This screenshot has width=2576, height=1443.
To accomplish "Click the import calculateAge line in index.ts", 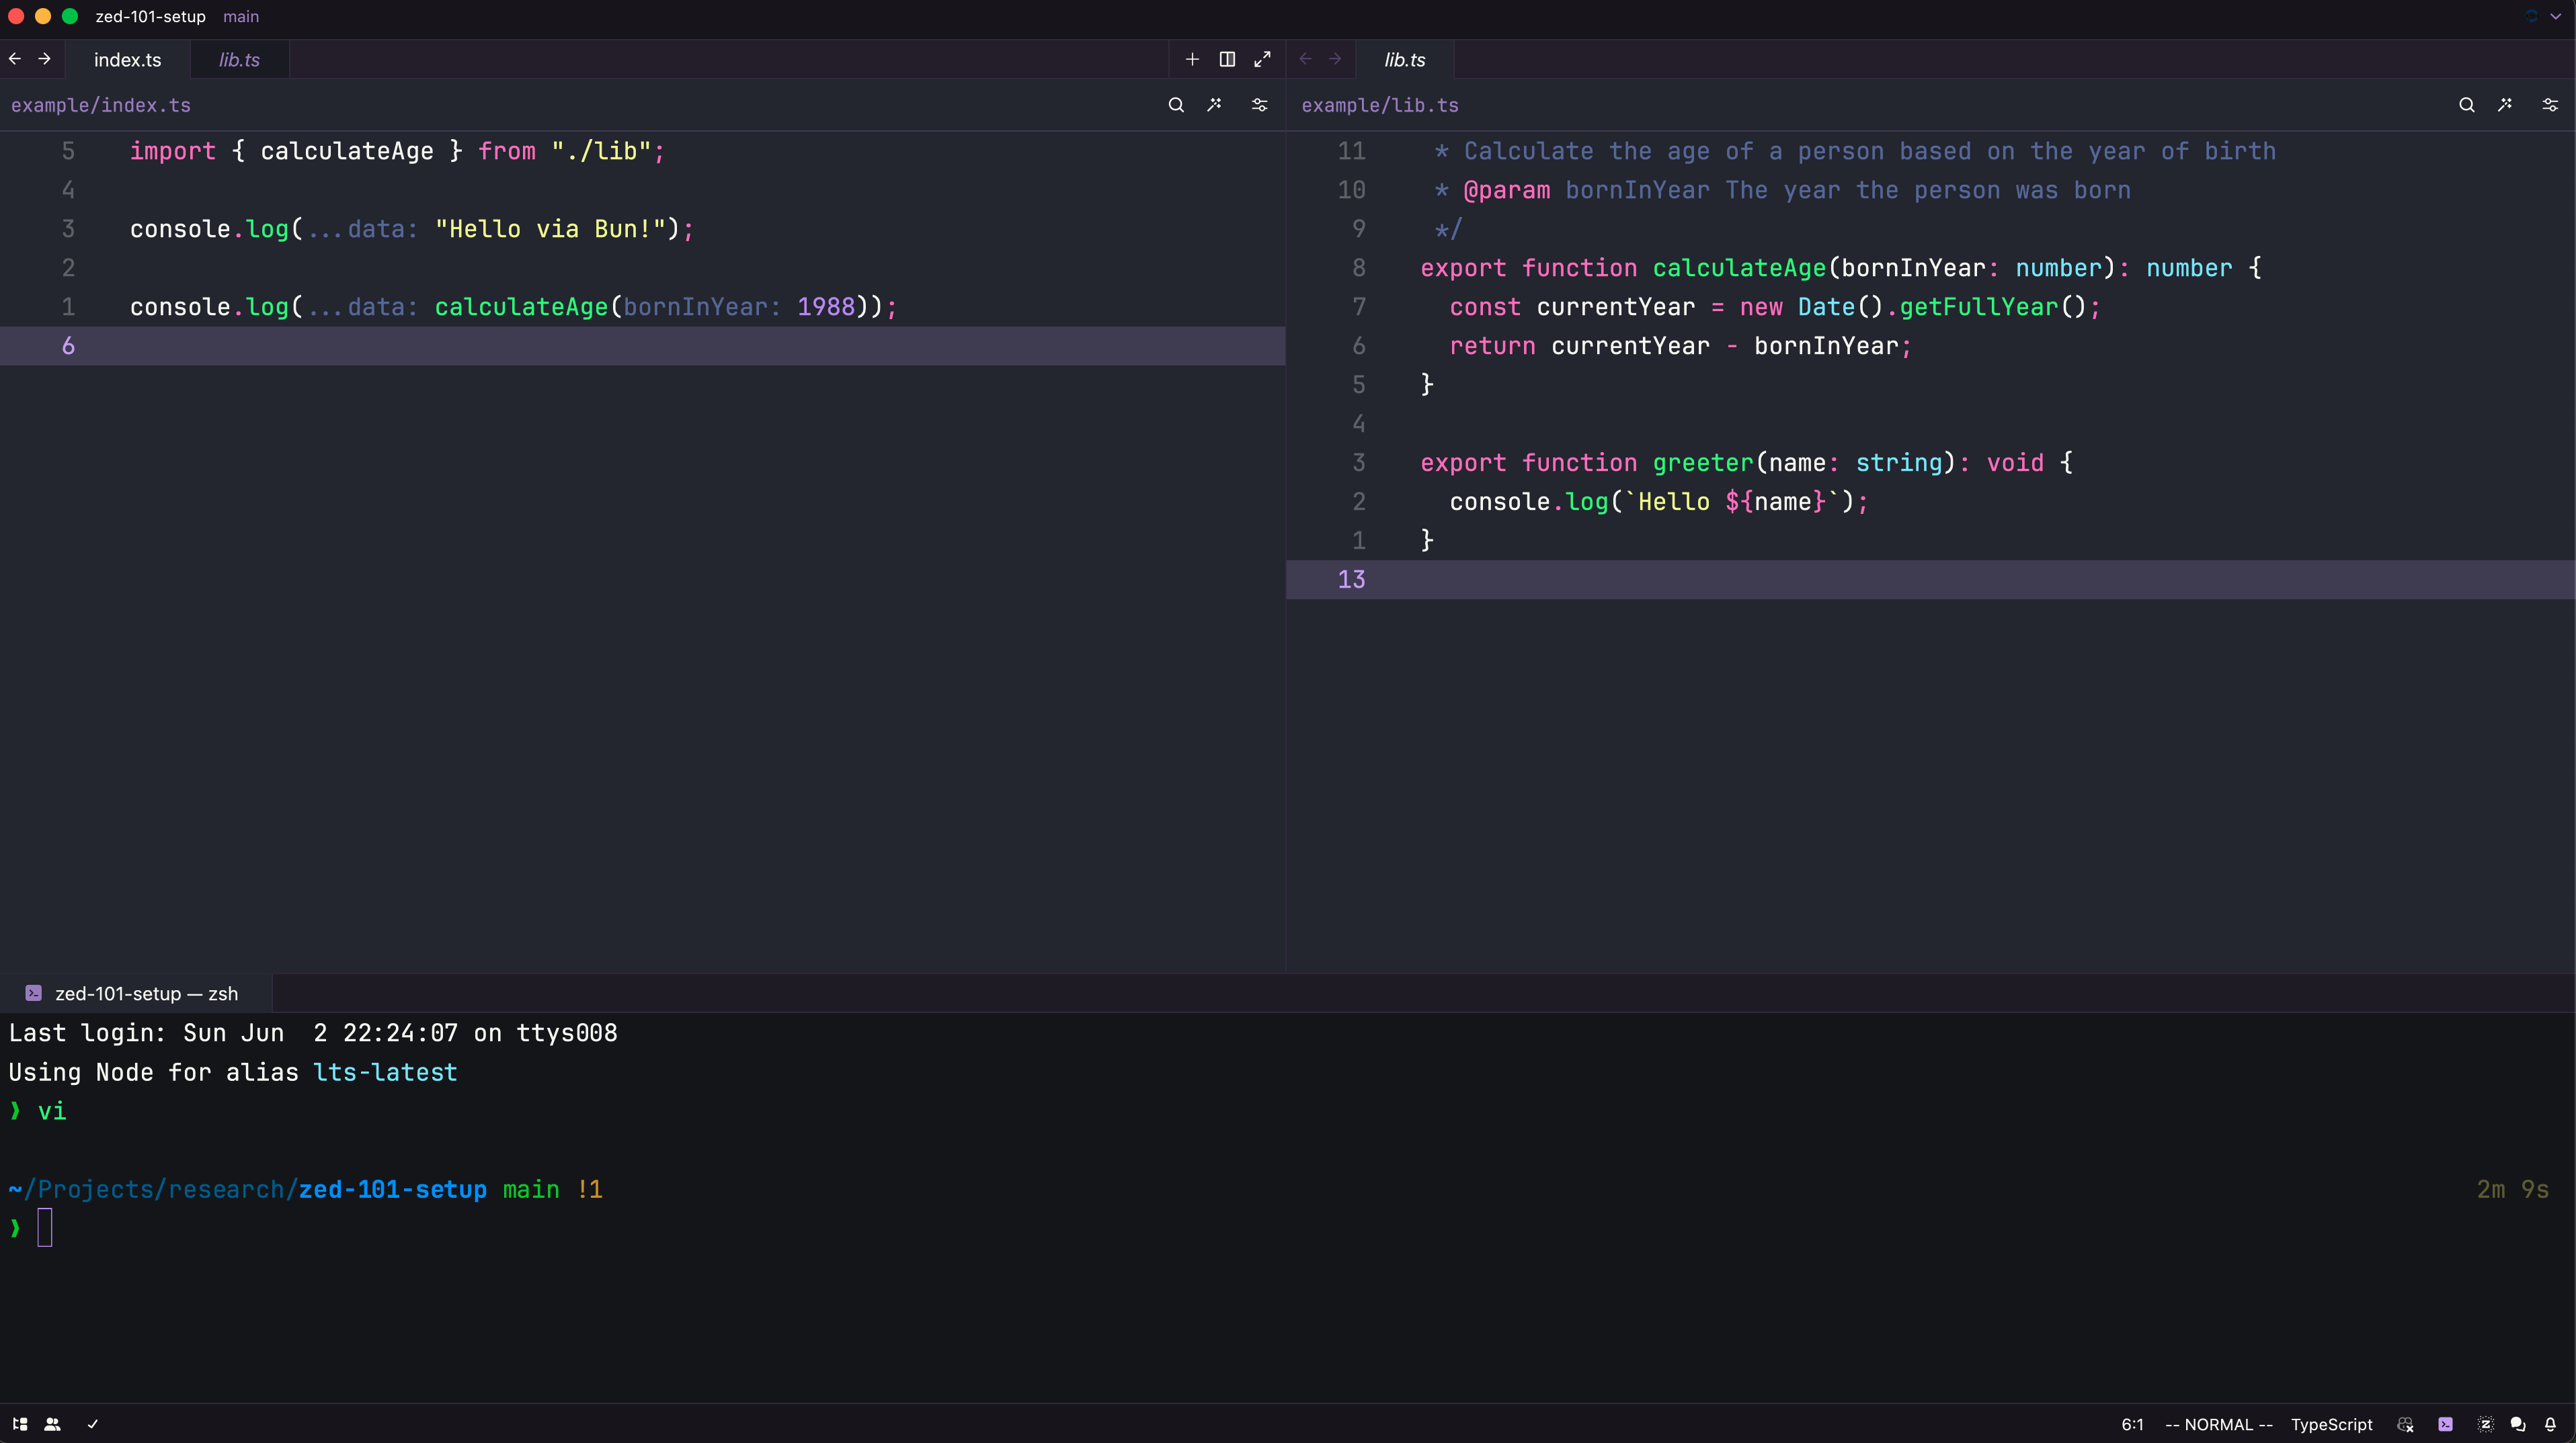I will coord(397,151).
